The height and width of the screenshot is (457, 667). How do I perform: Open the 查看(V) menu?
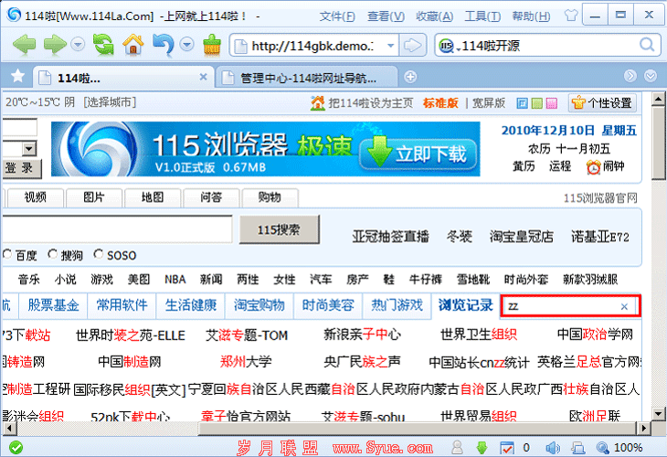386,16
